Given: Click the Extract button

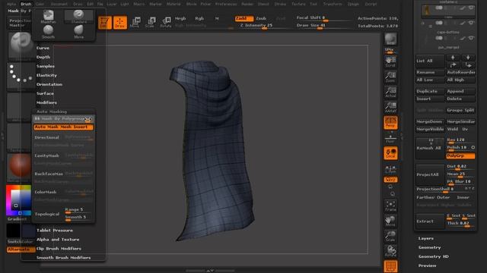Looking at the screenshot, I should pyautogui.click(x=430, y=221).
